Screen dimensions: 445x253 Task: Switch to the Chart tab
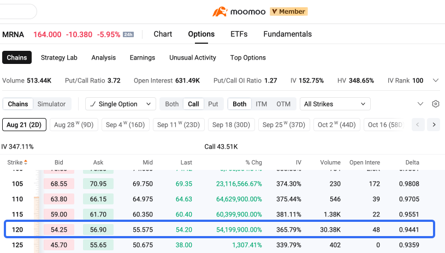pos(163,34)
